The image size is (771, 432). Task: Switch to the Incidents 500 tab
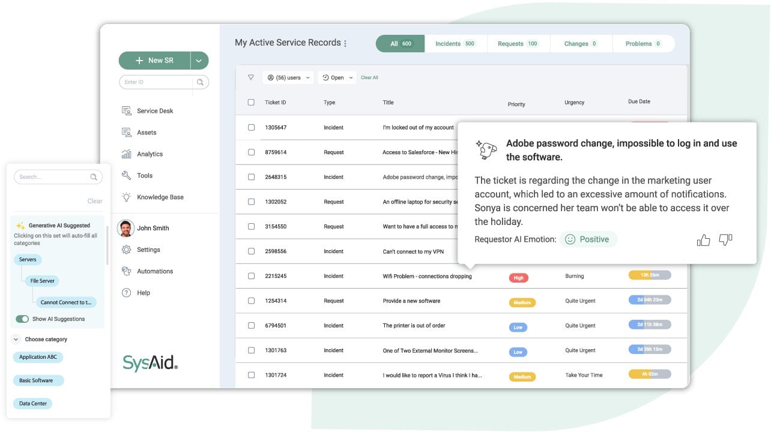click(455, 44)
